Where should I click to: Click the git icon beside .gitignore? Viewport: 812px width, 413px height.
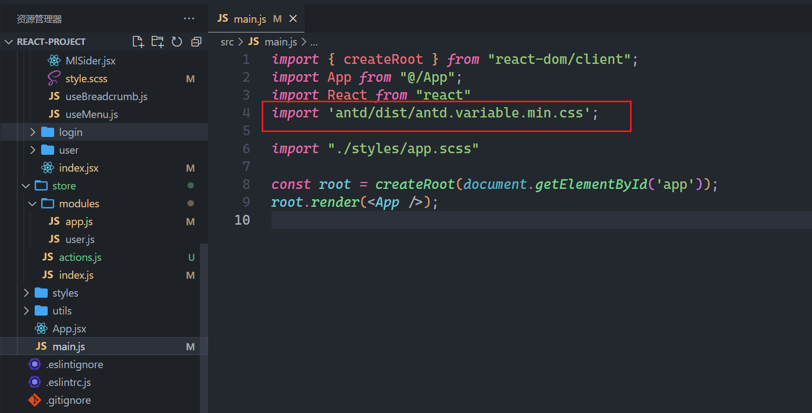coord(34,400)
